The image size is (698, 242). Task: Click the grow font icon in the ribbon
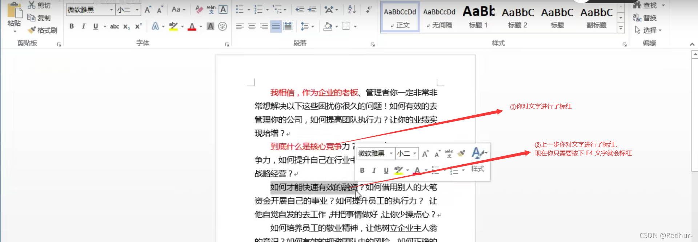(x=148, y=10)
